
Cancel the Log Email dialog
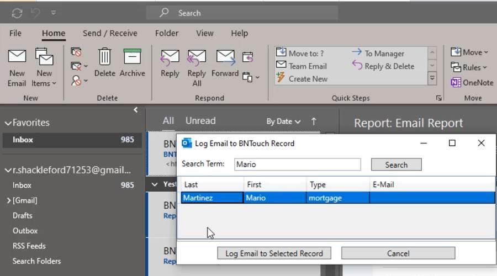click(x=398, y=253)
